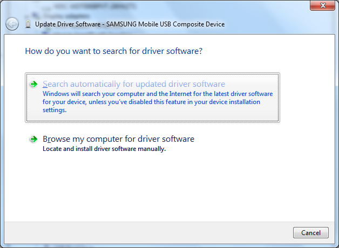339x248 pixels.
Task: Click green arrow beside Browse my computer
Action: (33, 140)
